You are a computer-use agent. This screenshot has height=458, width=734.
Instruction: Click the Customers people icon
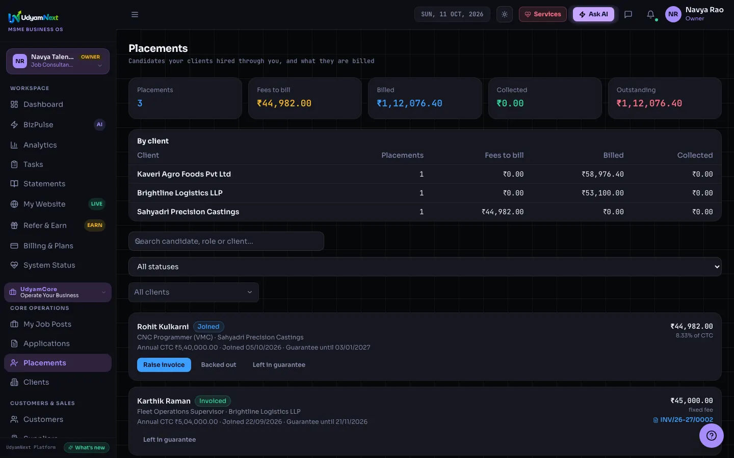tap(14, 419)
